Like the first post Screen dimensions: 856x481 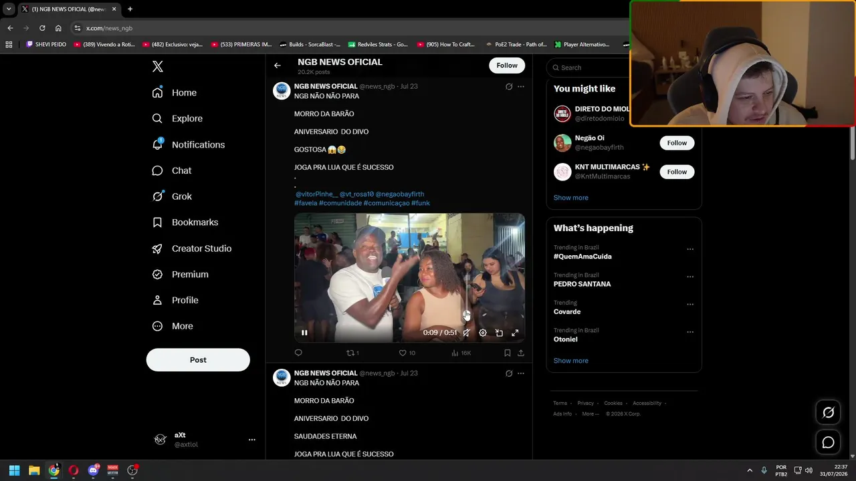[x=407, y=353]
